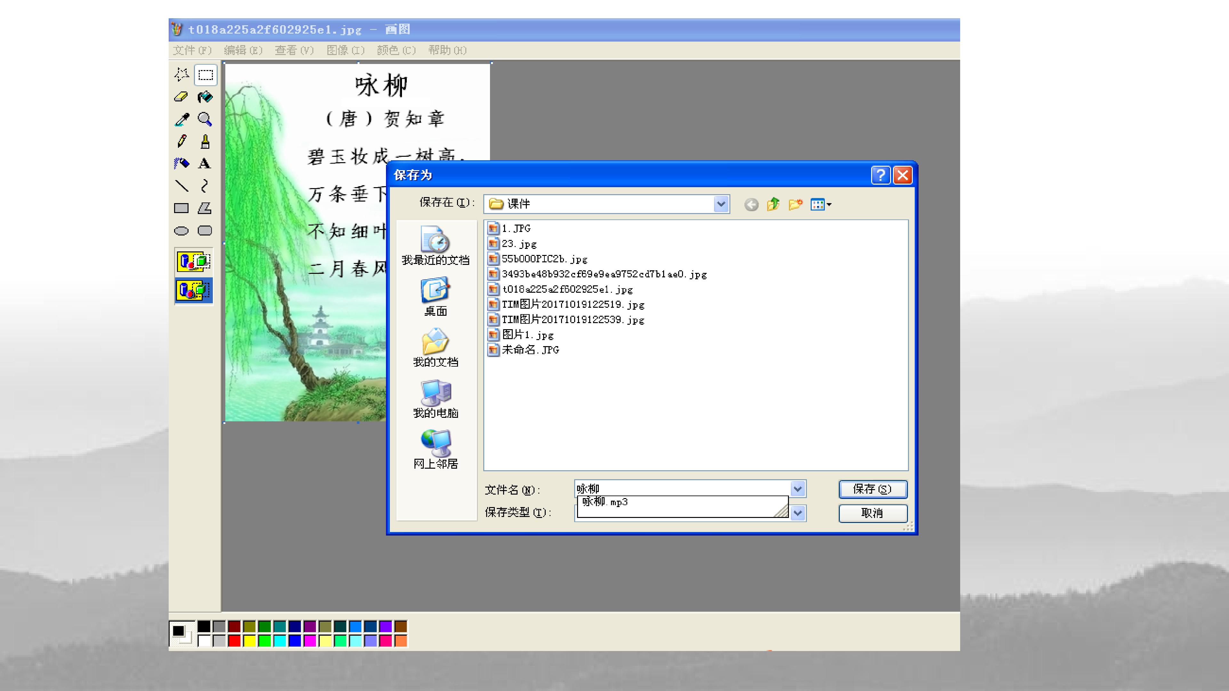The height and width of the screenshot is (691, 1229).
Task: Expand the 文件名 dropdown arrow
Action: pos(798,489)
